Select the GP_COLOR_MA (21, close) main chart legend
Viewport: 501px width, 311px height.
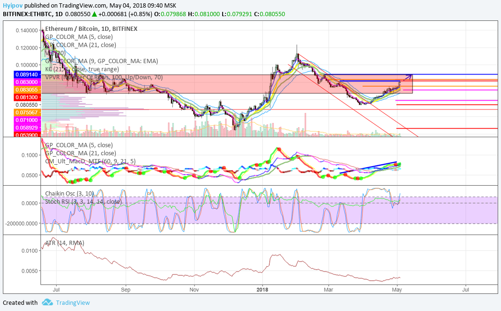(80, 45)
